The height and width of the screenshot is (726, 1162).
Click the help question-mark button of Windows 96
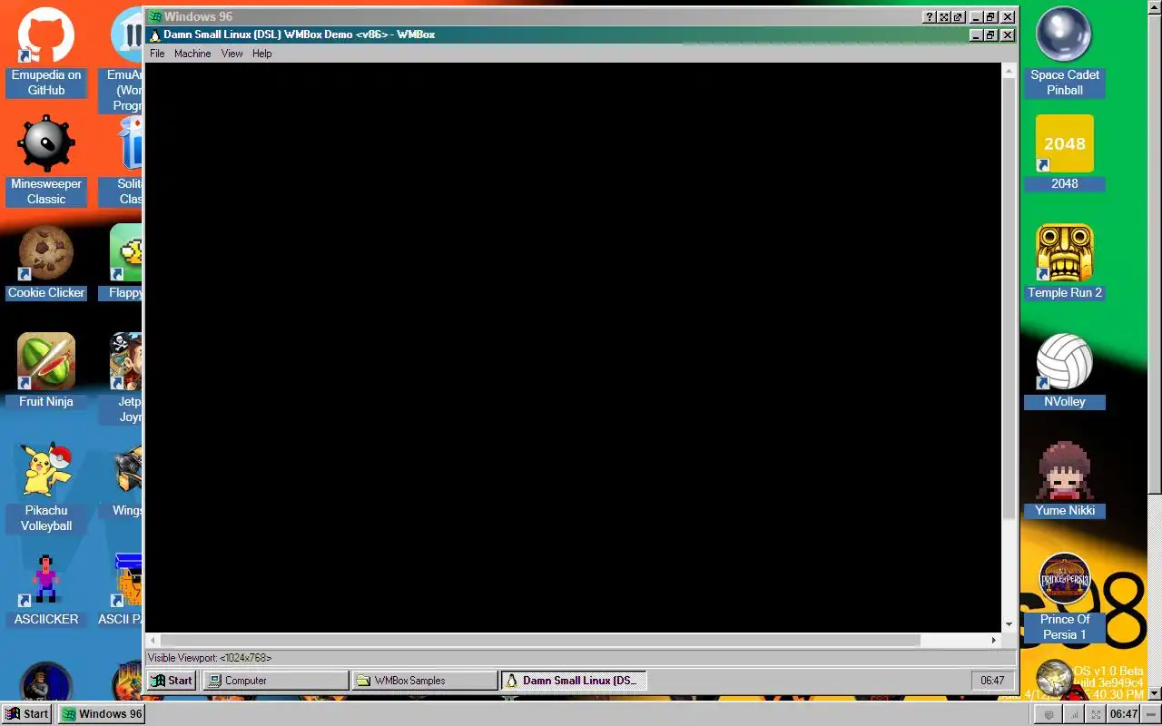click(930, 17)
